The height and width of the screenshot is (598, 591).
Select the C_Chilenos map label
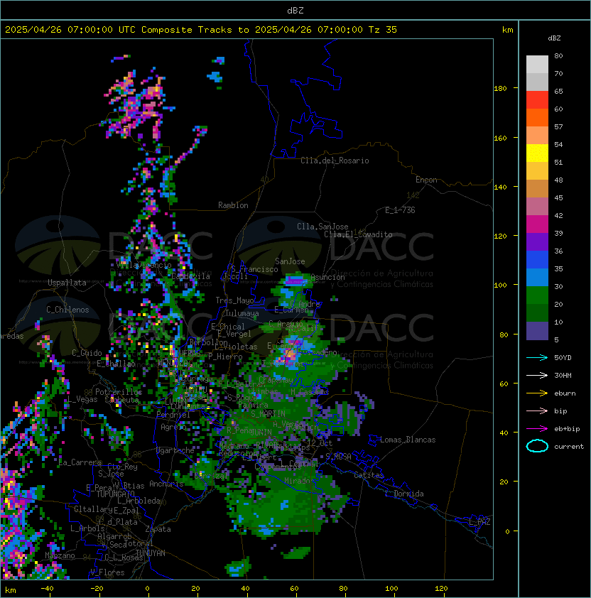(67, 310)
